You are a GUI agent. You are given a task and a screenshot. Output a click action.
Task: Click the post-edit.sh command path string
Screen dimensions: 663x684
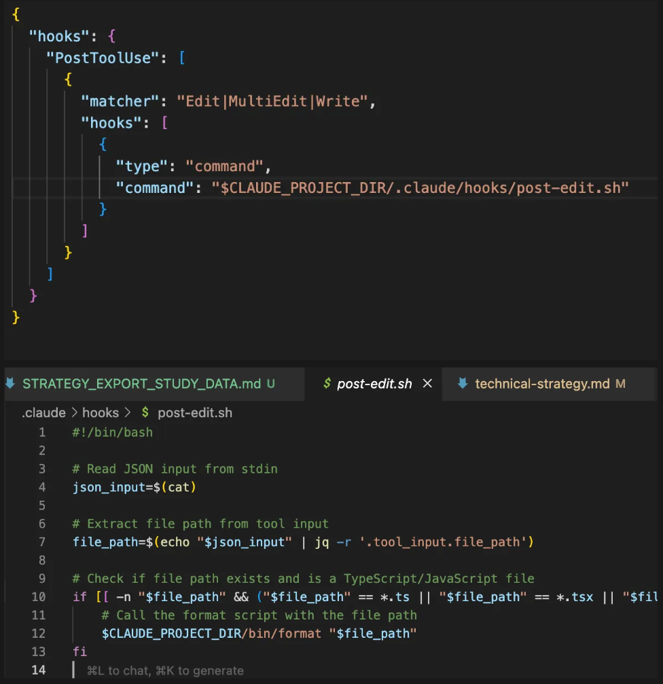pyautogui.click(x=420, y=187)
